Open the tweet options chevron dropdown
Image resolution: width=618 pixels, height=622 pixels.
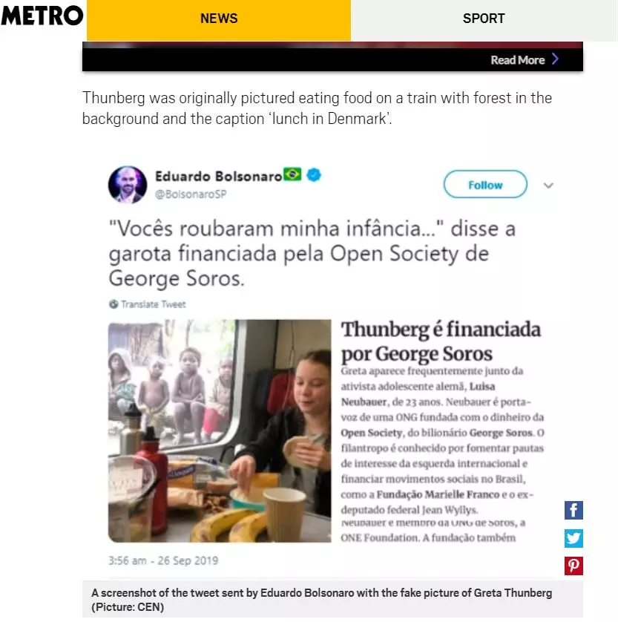[x=548, y=186]
